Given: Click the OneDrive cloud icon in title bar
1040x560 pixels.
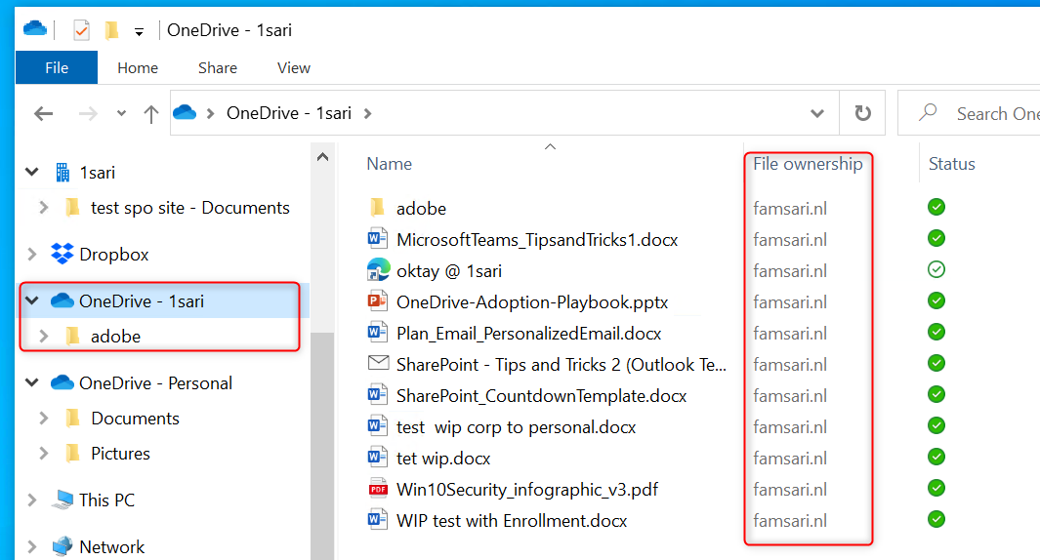Looking at the screenshot, I should coord(35,28).
